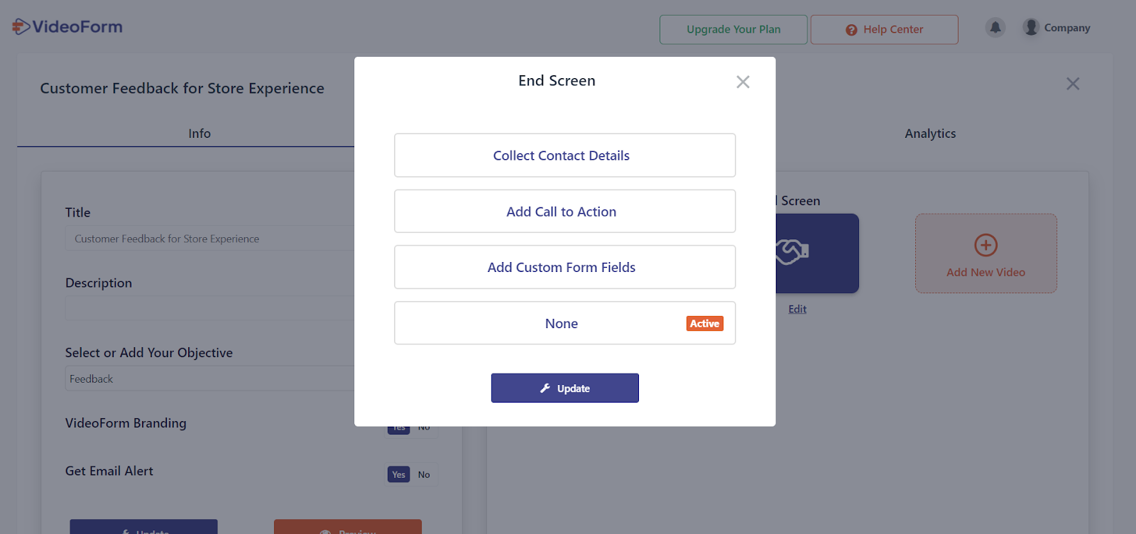Set Get Email Alert to No
This screenshot has height=534, width=1136.
[x=424, y=475]
